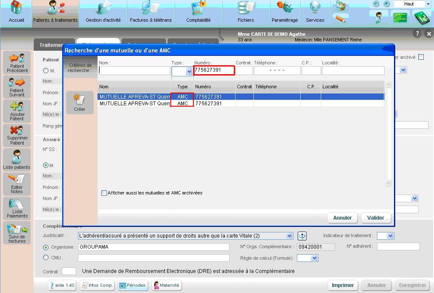
Task: Open the Type dropdown in search criteria
Action: (190, 72)
